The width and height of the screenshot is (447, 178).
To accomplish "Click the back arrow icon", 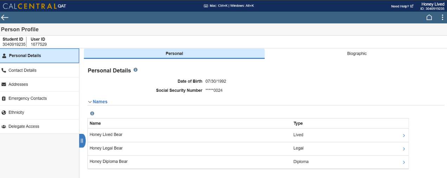I will [5, 18].
